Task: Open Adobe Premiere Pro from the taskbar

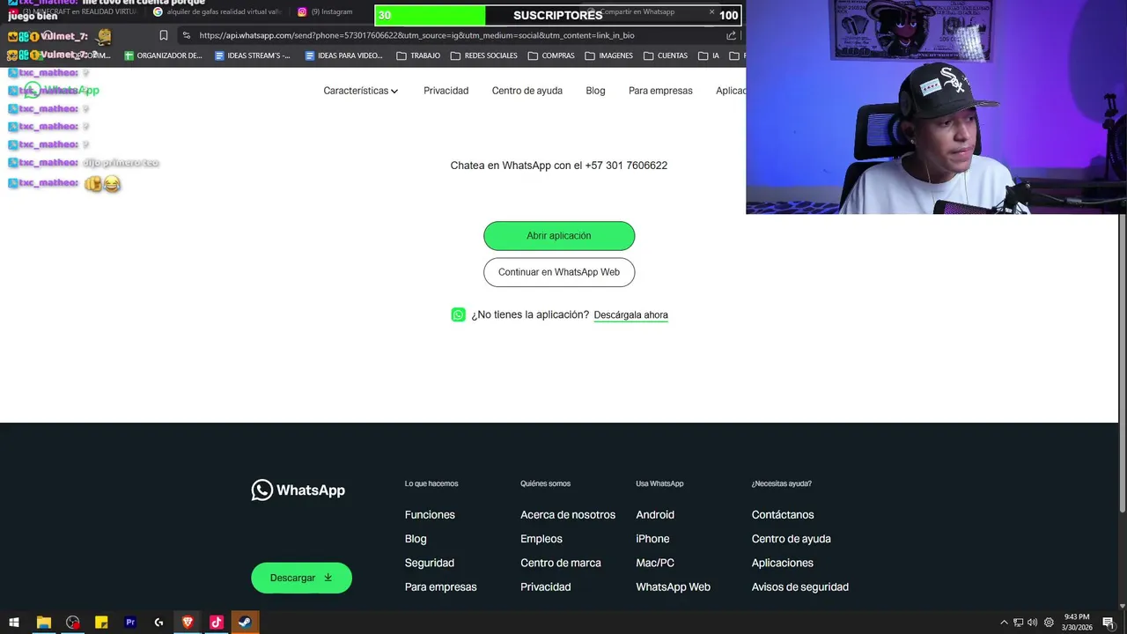Action: click(130, 623)
